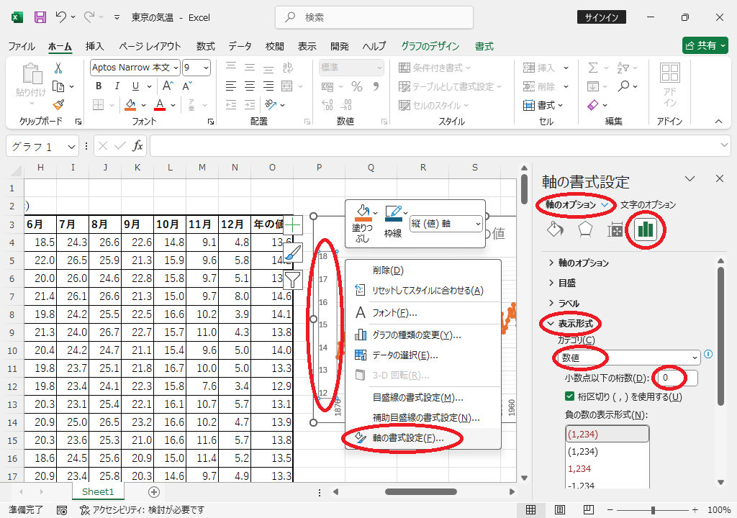Image resolution: width=737 pixels, height=518 pixels.
Task: Click the 小数点以下の桁数 input field
Action: [678, 378]
